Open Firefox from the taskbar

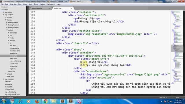coord(37,101)
